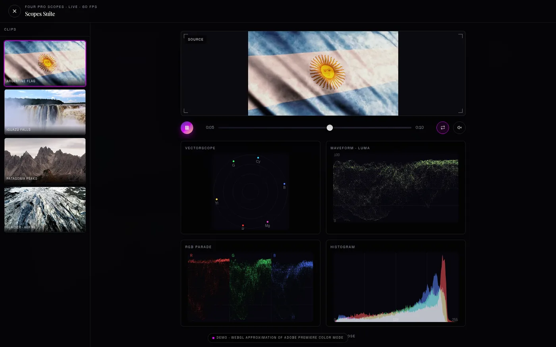
Task: Click the RGB Parade scope
Action: 250,287
